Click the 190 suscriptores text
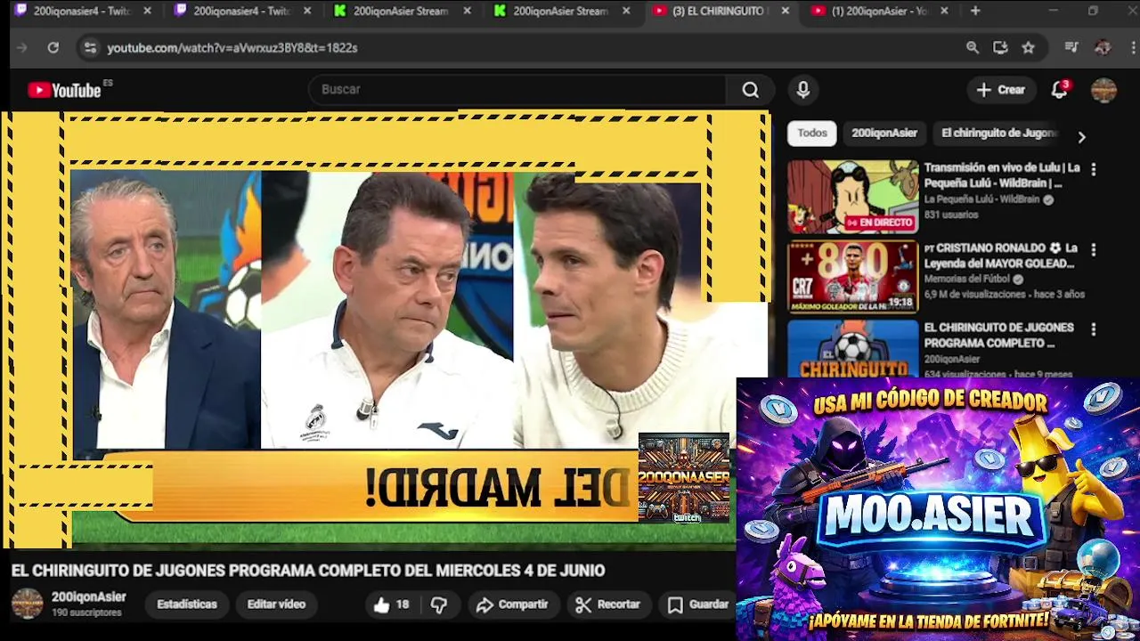Image resolution: width=1140 pixels, height=641 pixels. [x=86, y=613]
